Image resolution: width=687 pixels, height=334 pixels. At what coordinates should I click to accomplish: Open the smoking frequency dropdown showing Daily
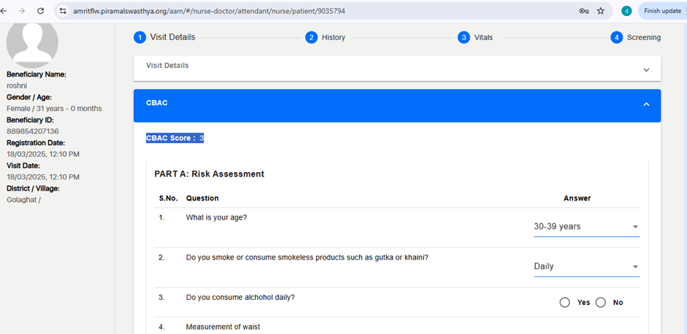tap(586, 267)
